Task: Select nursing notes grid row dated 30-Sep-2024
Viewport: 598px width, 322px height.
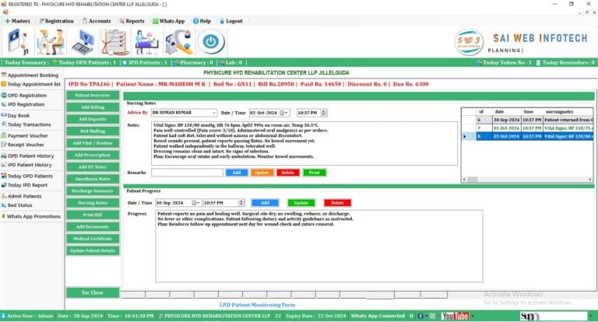Action: pos(527,120)
